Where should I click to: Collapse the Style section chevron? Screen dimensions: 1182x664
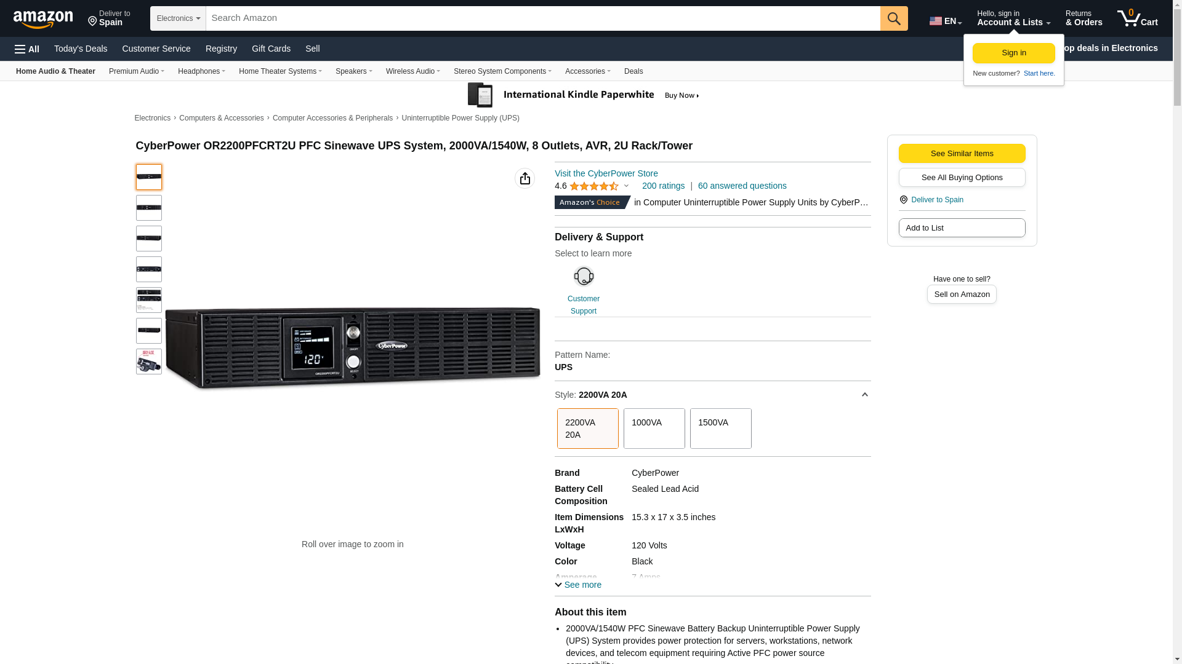point(864,395)
